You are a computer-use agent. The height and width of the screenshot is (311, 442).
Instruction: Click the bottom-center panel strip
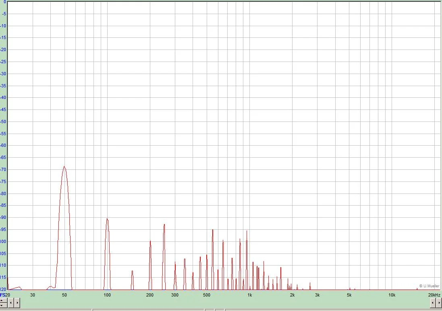tap(161, 309)
